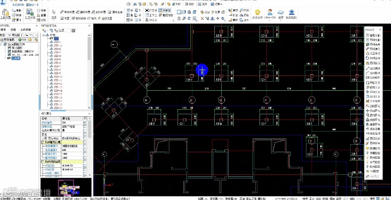
Task: Collapse the CAD图形文件 tree node
Action: click(2, 44)
